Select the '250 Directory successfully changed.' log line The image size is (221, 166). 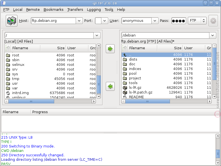33,155
